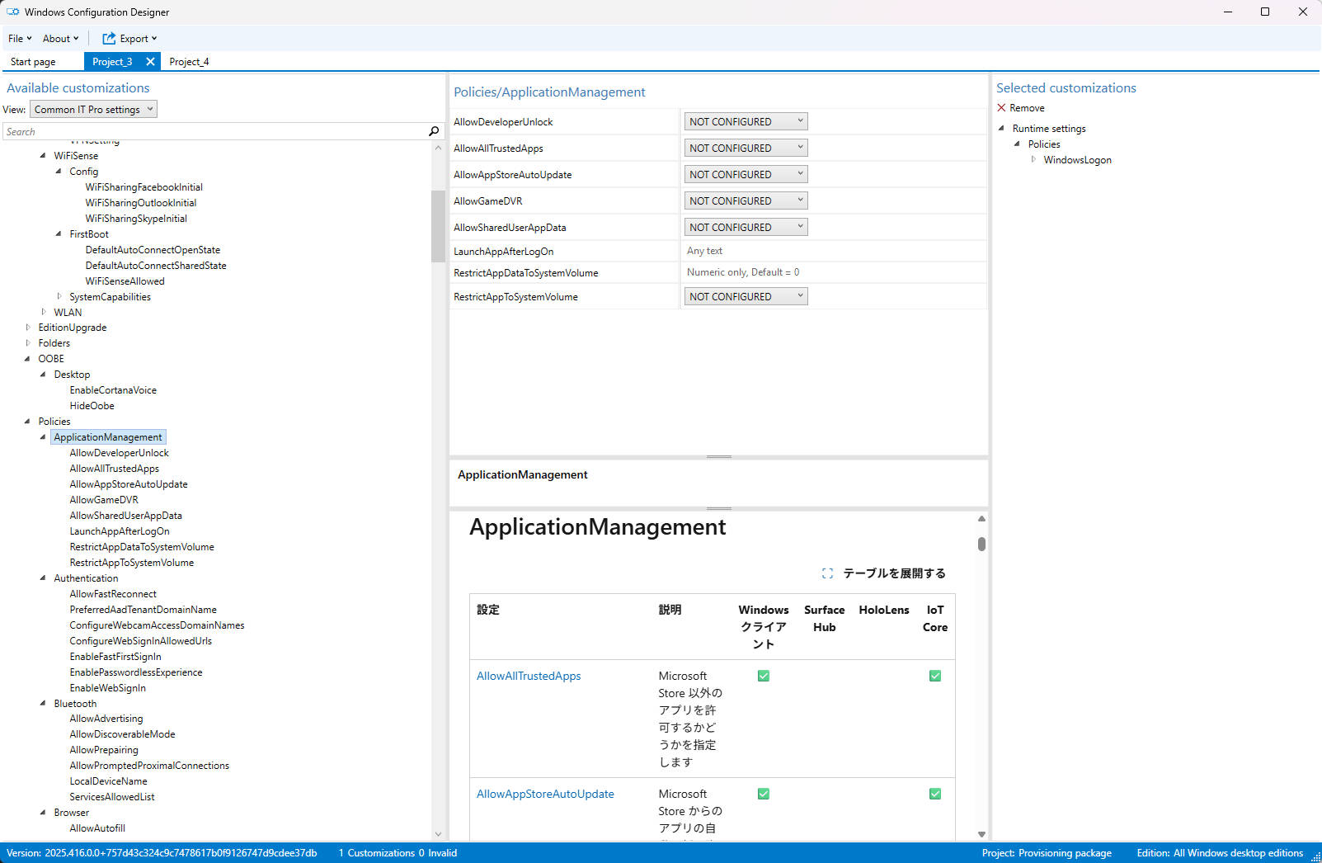Open the AllowAllTrustedApps documentation link

point(528,676)
